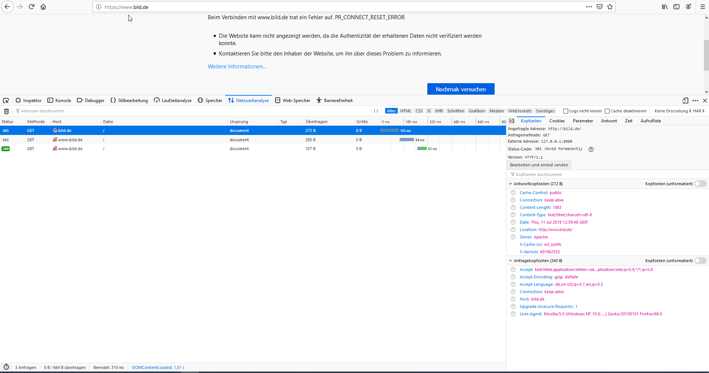The width and height of the screenshot is (709, 373).
Task: Follow the Location header link http://www.bild.de/
Action: 555,230
